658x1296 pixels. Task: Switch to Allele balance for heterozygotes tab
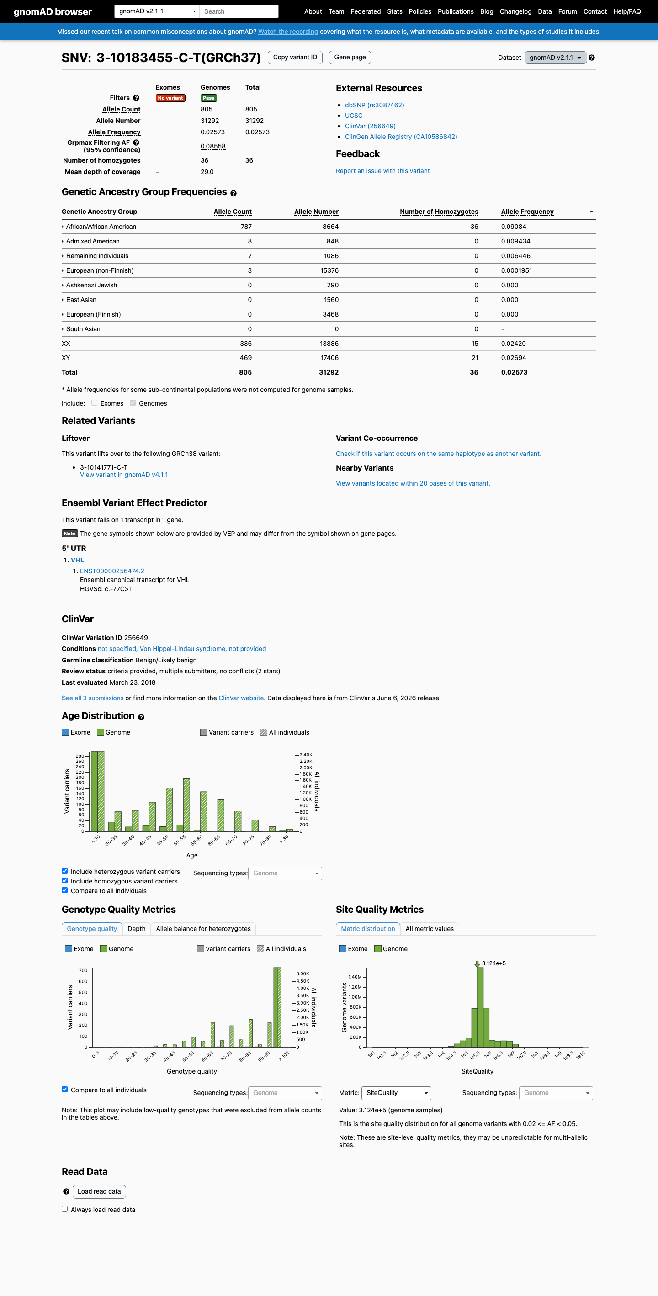tap(203, 929)
